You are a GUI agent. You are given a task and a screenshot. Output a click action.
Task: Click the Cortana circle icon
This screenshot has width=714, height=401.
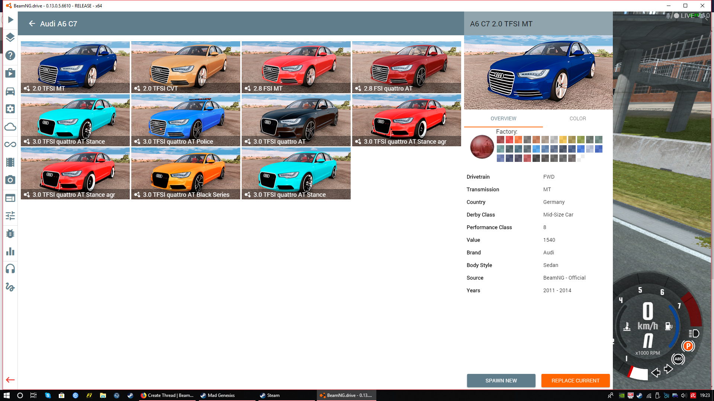20,395
